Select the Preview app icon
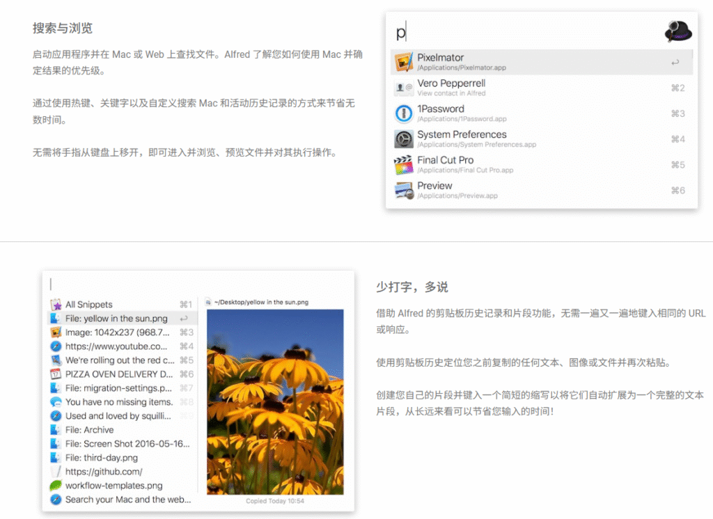This screenshot has height=519, width=713. pos(404,190)
